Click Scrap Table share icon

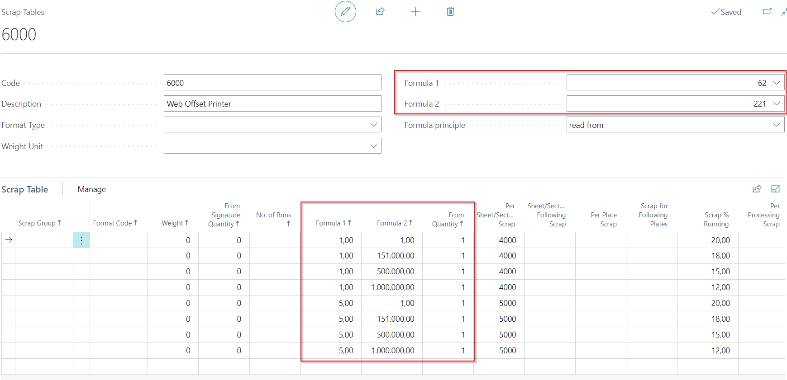[757, 189]
